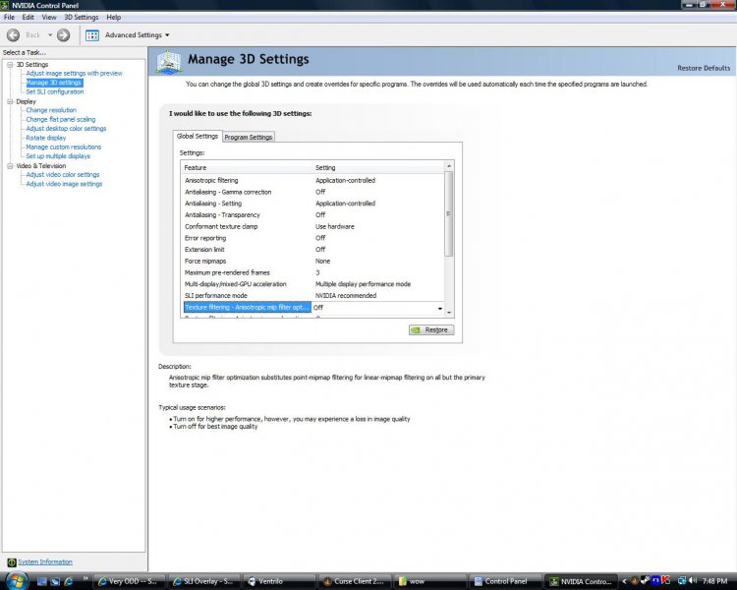Collapse the Display tree node
Screen dimensions: 737x590
(x=10, y=101)
